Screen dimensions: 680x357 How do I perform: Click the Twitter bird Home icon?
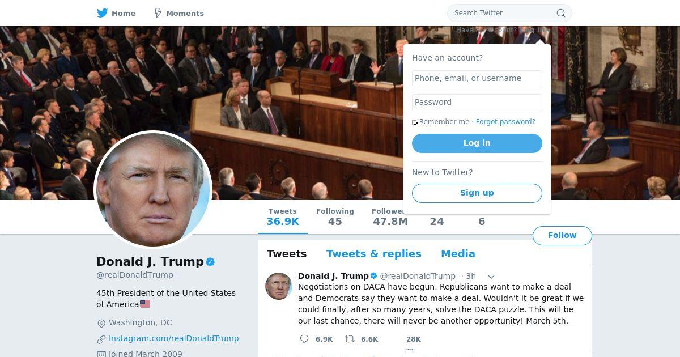[x=102, y=13]
